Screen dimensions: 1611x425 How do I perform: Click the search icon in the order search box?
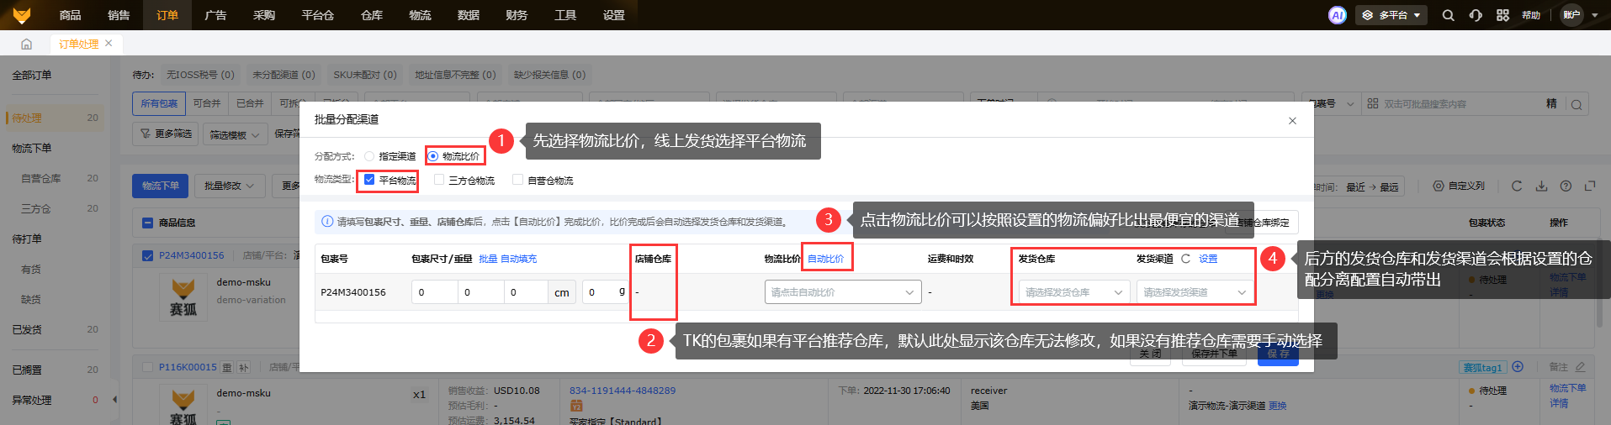pyautogui.click(x=1577, y=104)
